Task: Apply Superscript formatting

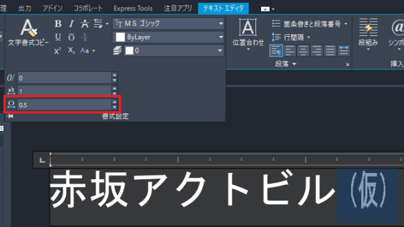Action: coord(58,50)
